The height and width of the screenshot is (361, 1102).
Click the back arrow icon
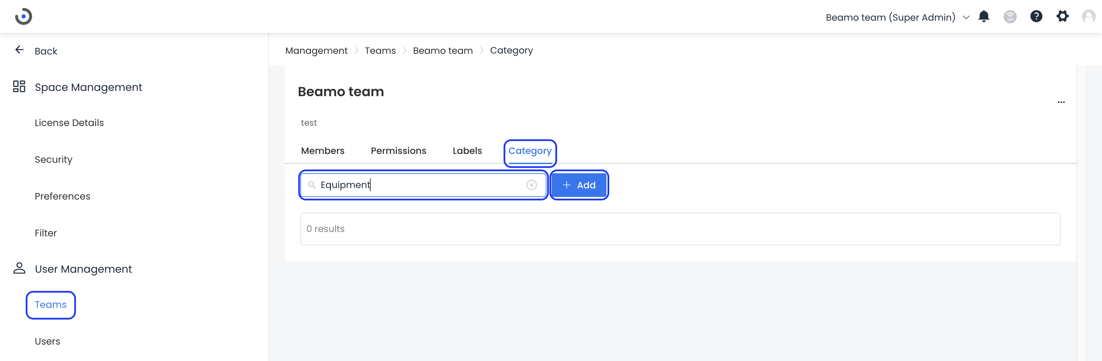coord(19,50)
